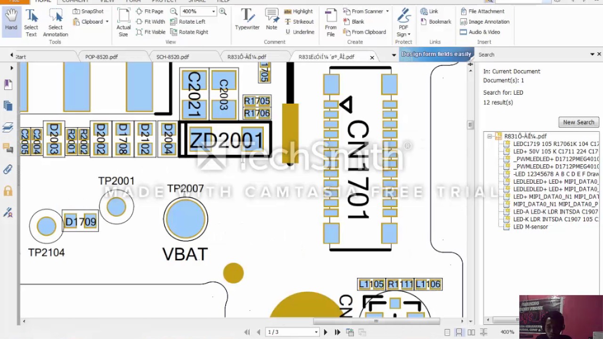Add a Bookmark
The image size is (603, 339).
click(x=435, y=22)
